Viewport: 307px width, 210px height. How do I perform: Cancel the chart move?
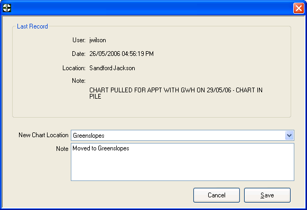pyautogui.click(x=217, y=195)
